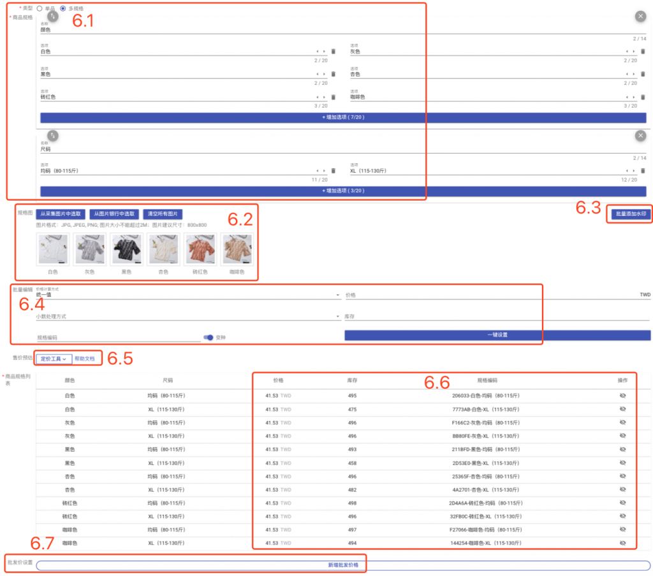Delete the 咖啡色 color option
The width and height of the screenshot is (653, 576).
coord(643,97)
